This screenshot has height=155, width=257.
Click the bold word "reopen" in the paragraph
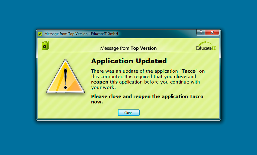[100, 82]
